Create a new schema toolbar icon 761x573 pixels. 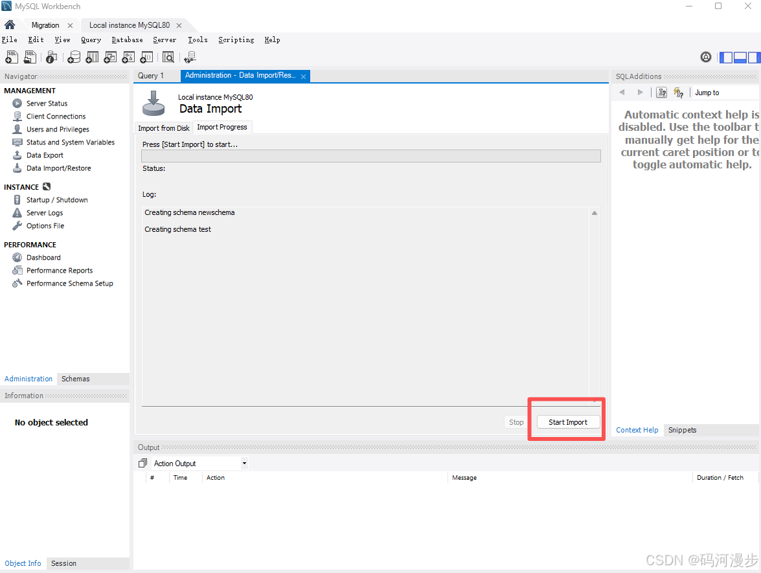click(74, 57)
